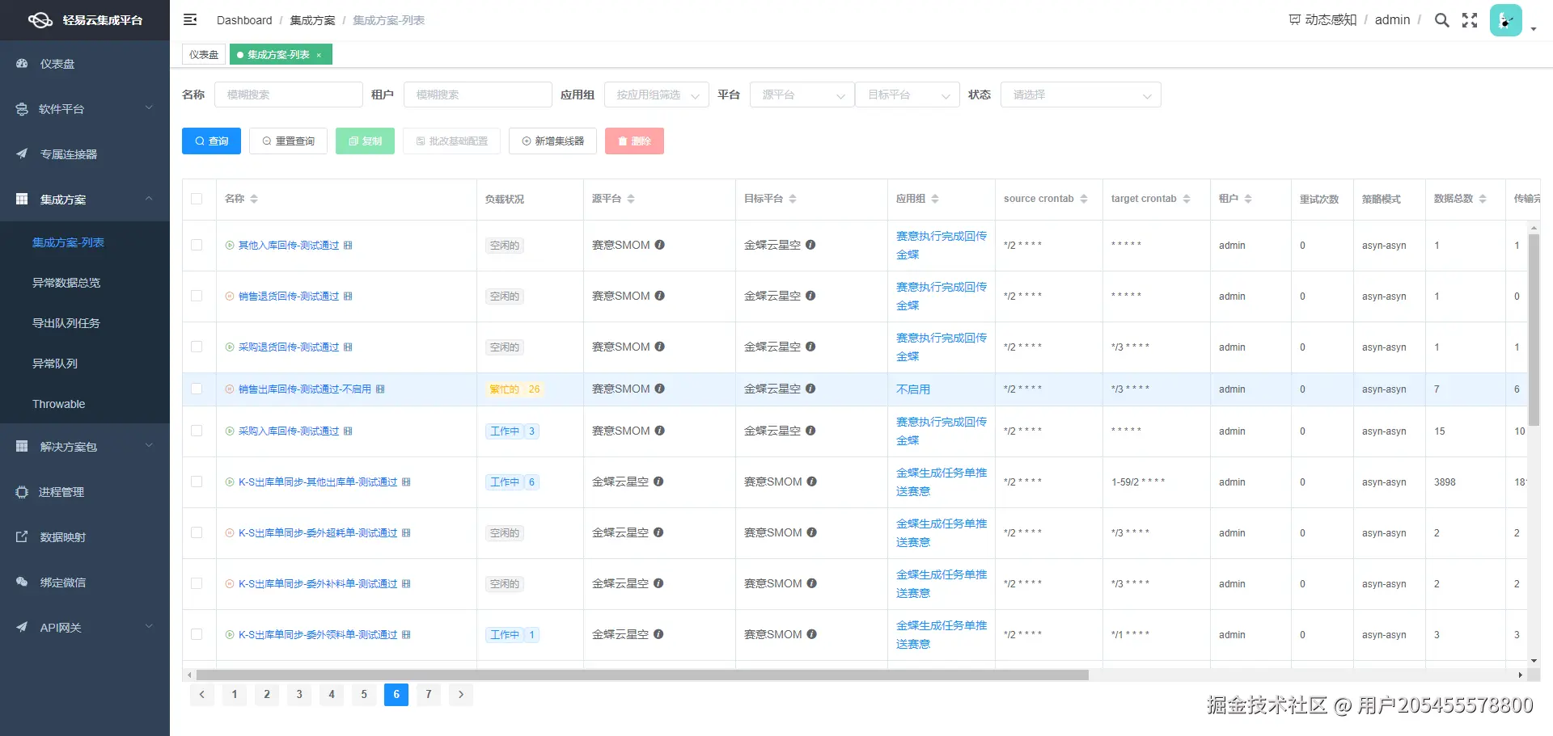Screen dimensions: 1553x736
Task: Check the row checkbox for 销售出库回传-测试通过-不启用
Action: pos(198,389)
